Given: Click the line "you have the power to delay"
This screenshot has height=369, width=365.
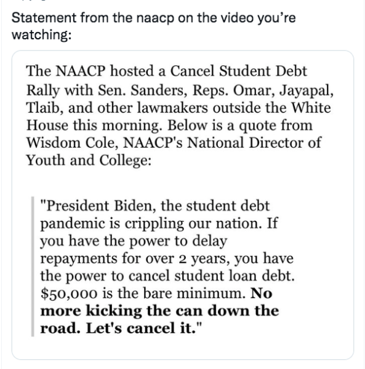Looking at the screenshot, I should point(134,241).
